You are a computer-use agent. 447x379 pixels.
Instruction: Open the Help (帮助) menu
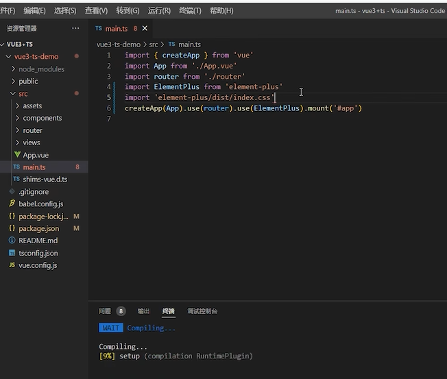(221, 11)
